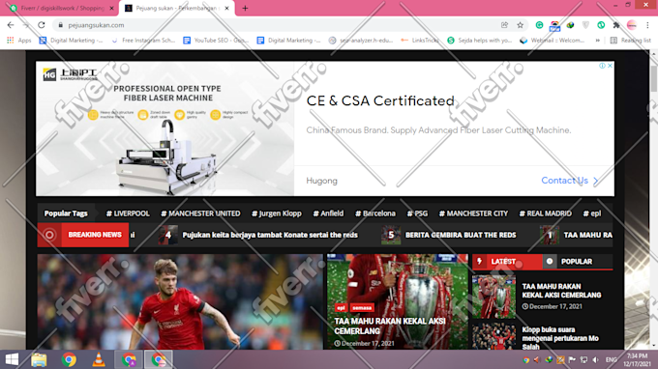Open seo-analyzer bookmark
The image size is (658, 369).
[361, 41]
